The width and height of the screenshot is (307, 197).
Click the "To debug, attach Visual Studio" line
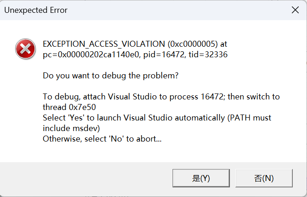(110, 97)
